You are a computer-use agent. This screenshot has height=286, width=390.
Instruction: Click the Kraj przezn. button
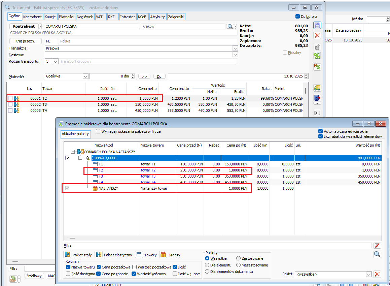point(25,41)
